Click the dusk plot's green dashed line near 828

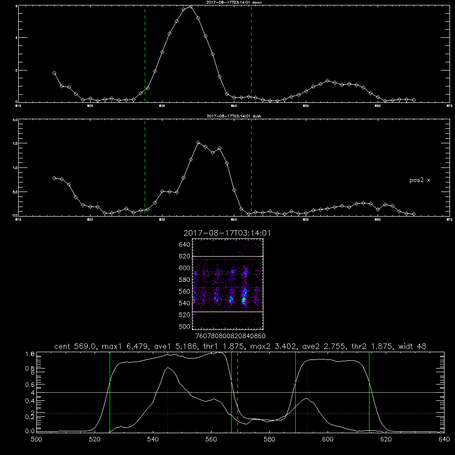click(x=145, y=167)
